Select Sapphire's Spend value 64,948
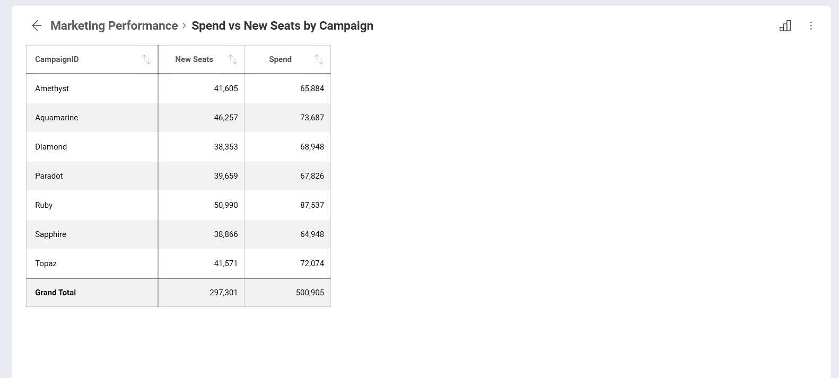 [x=312, y=234]
